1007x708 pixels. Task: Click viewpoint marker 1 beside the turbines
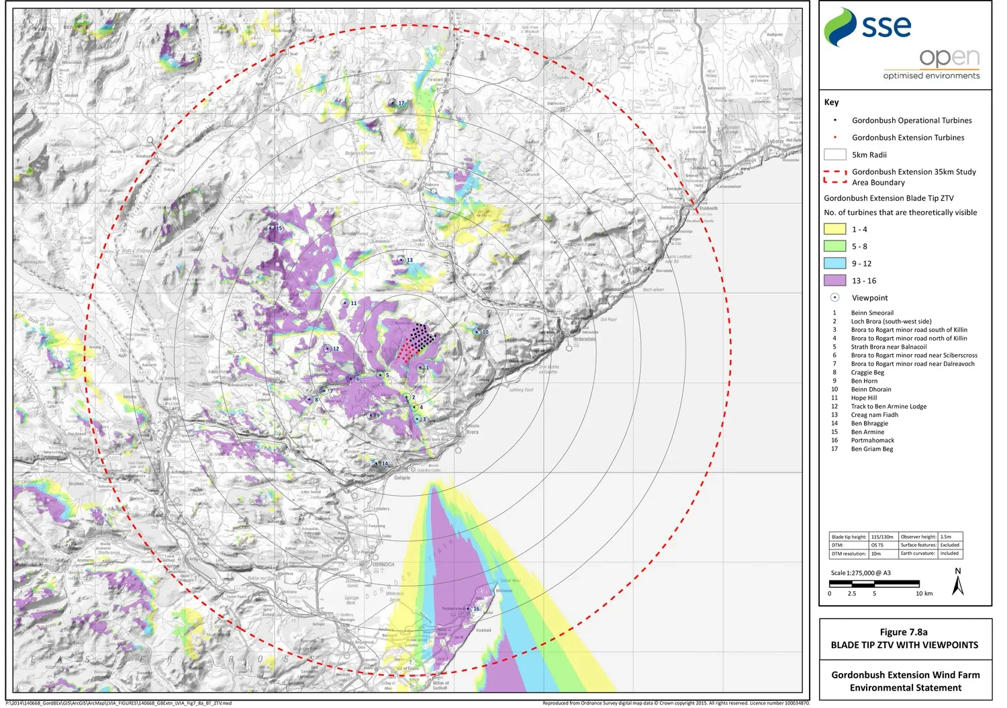click(x=420, y=367)
